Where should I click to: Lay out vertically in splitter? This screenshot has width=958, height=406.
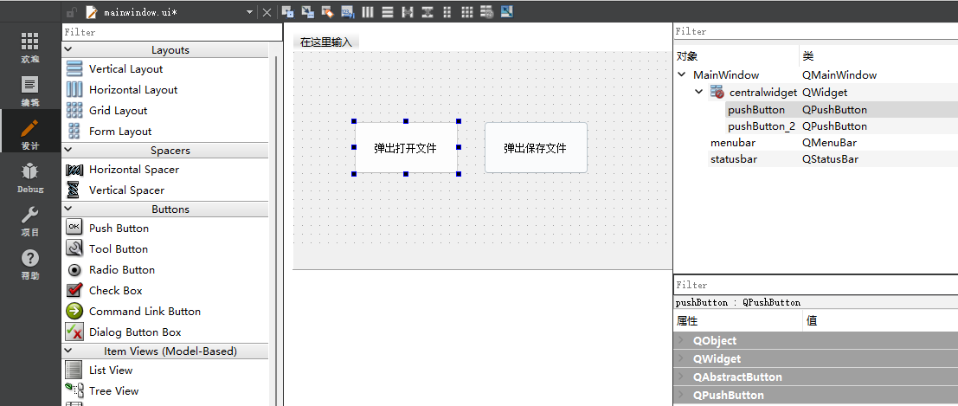428,11
